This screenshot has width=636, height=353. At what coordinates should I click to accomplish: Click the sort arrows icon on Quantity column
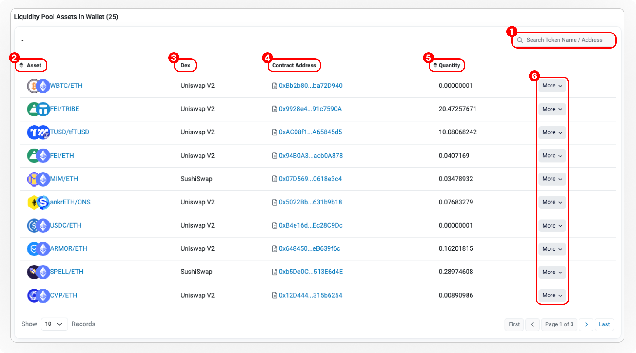[435, 65]
